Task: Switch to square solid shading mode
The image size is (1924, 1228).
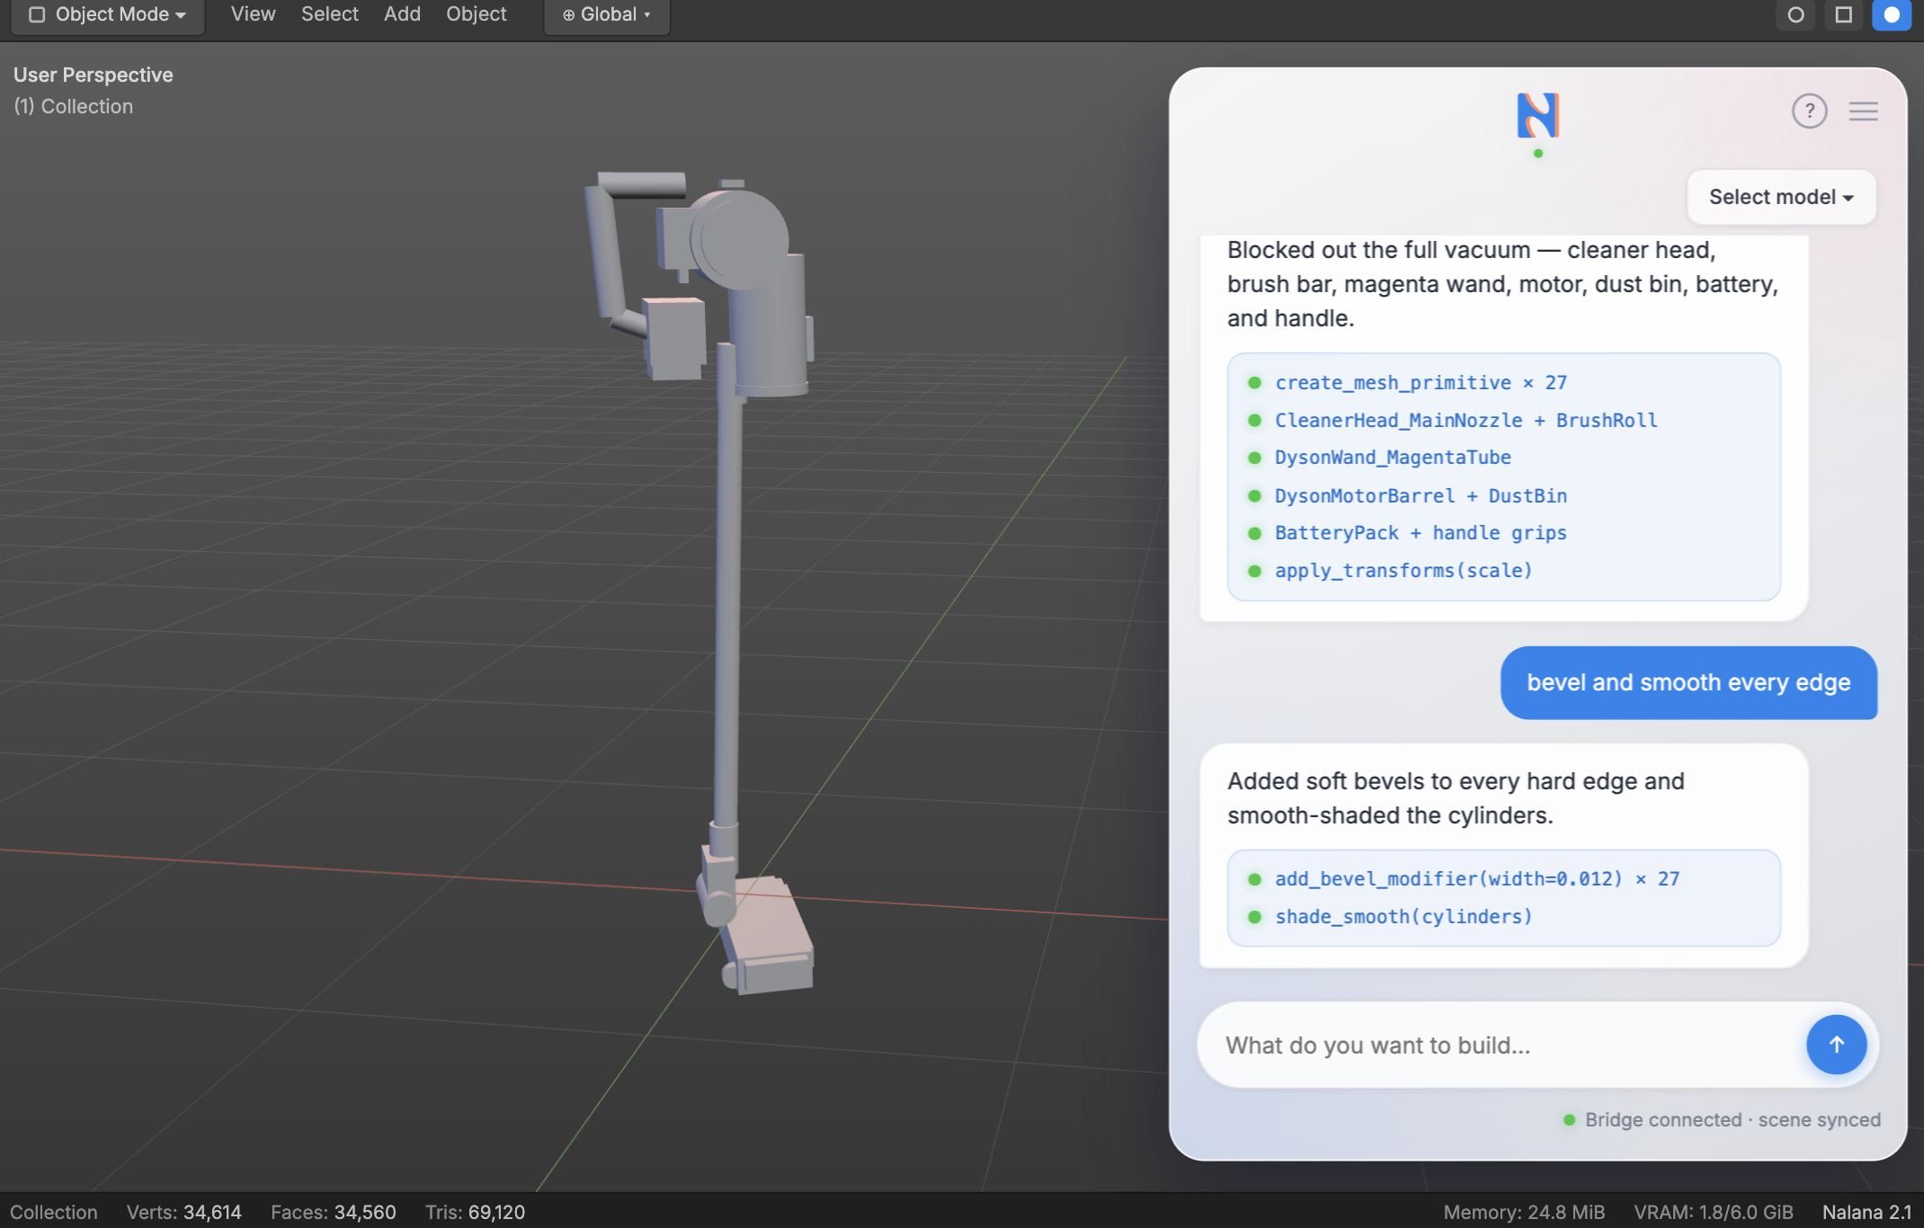Action: click(1844, 14)
